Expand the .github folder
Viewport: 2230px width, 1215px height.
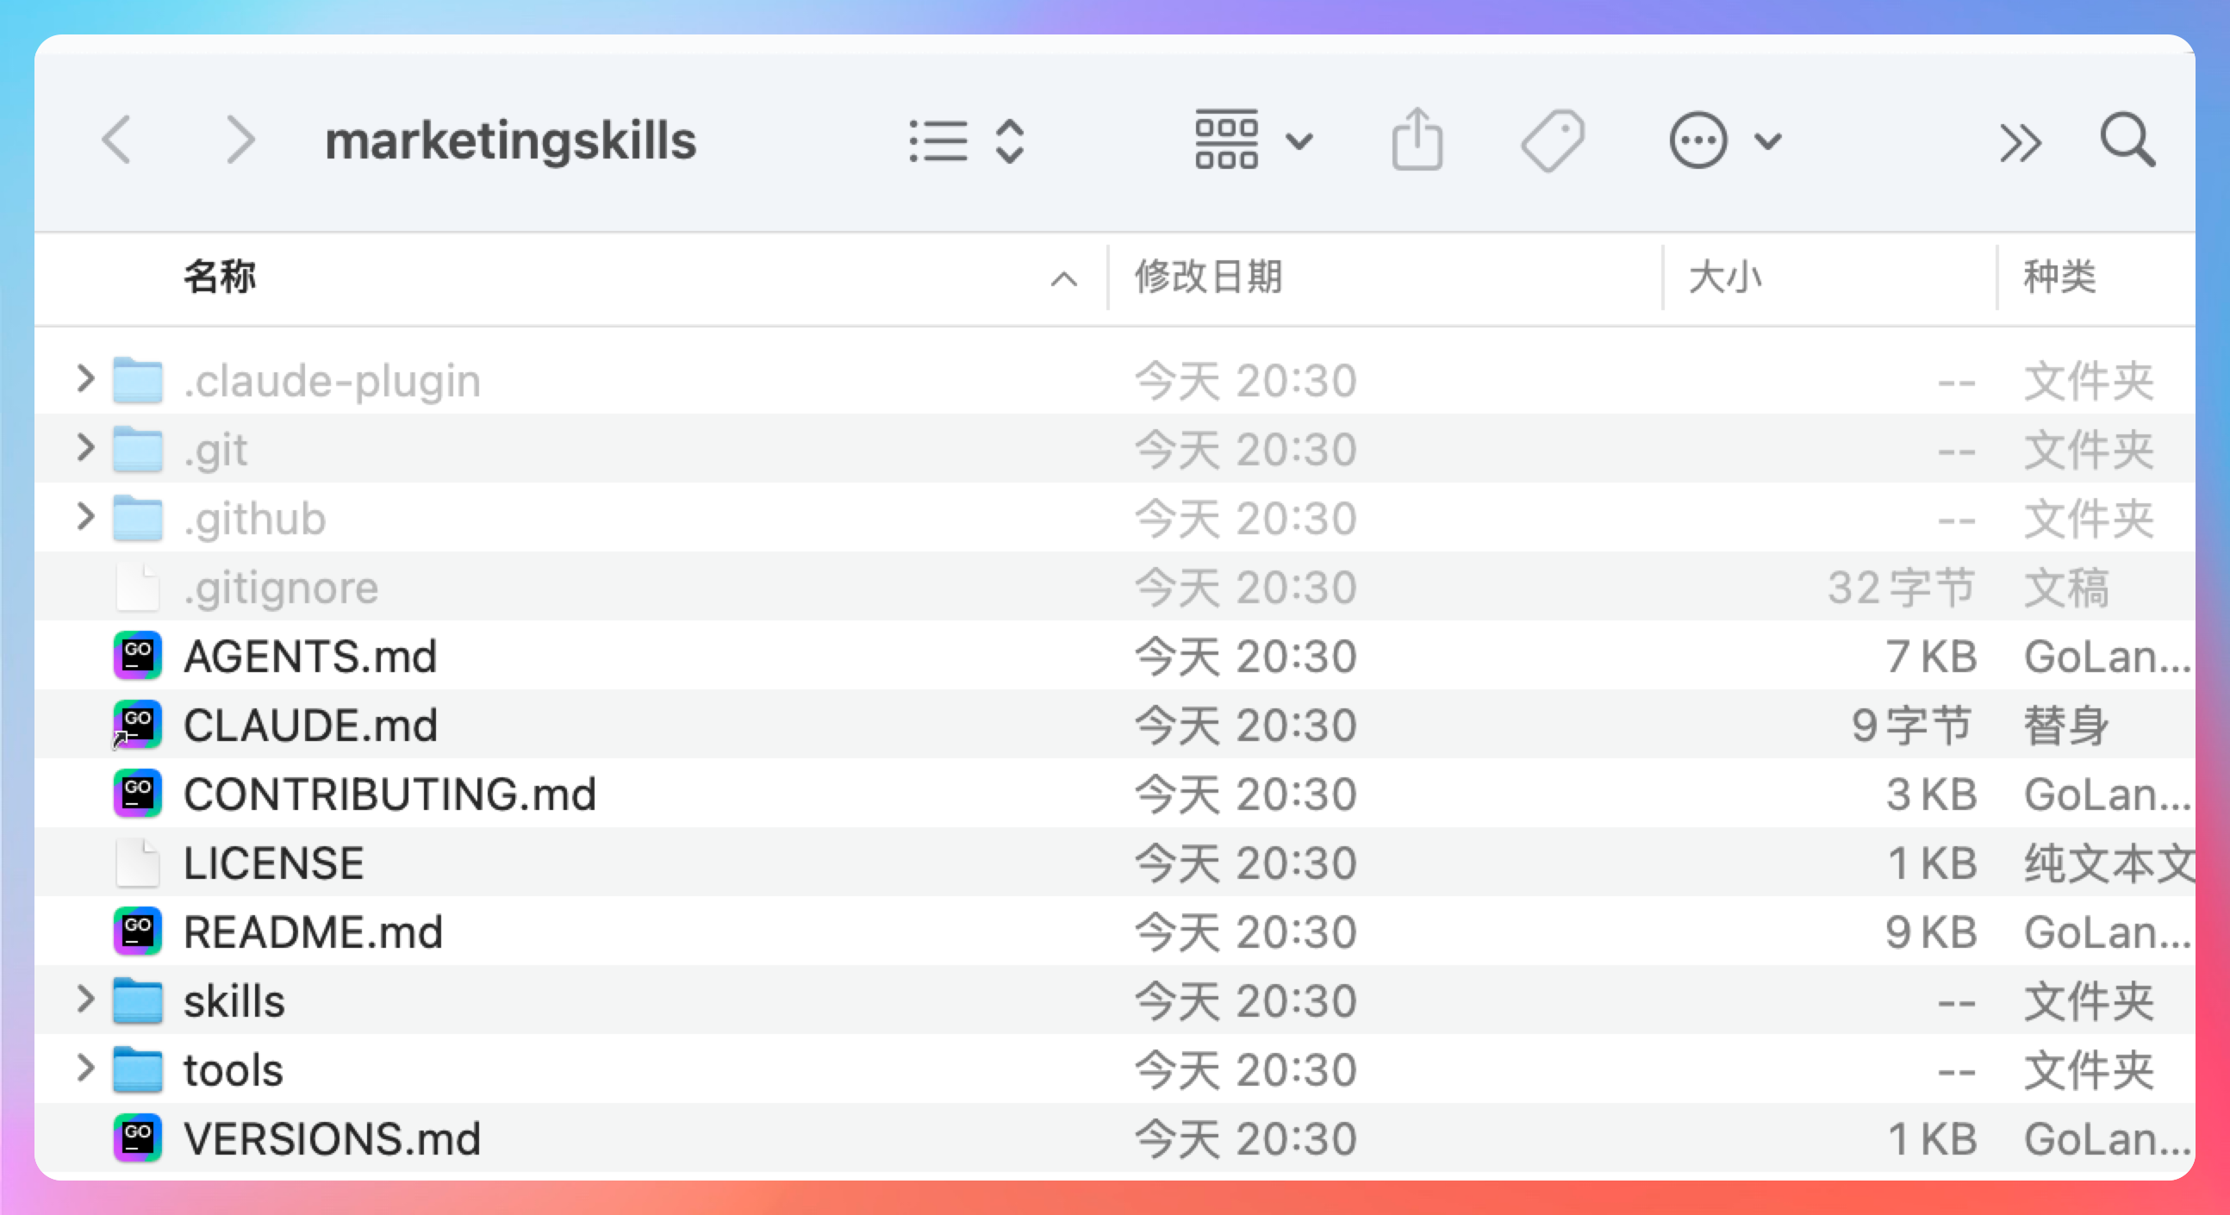(x=84, y=517)
